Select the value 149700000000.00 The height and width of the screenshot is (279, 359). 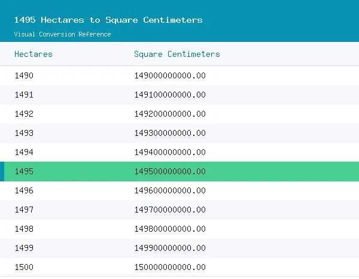(170, 210)
